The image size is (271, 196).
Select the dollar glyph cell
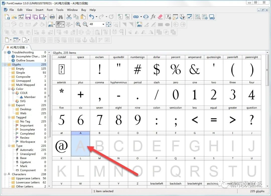[x=156, y=68]
